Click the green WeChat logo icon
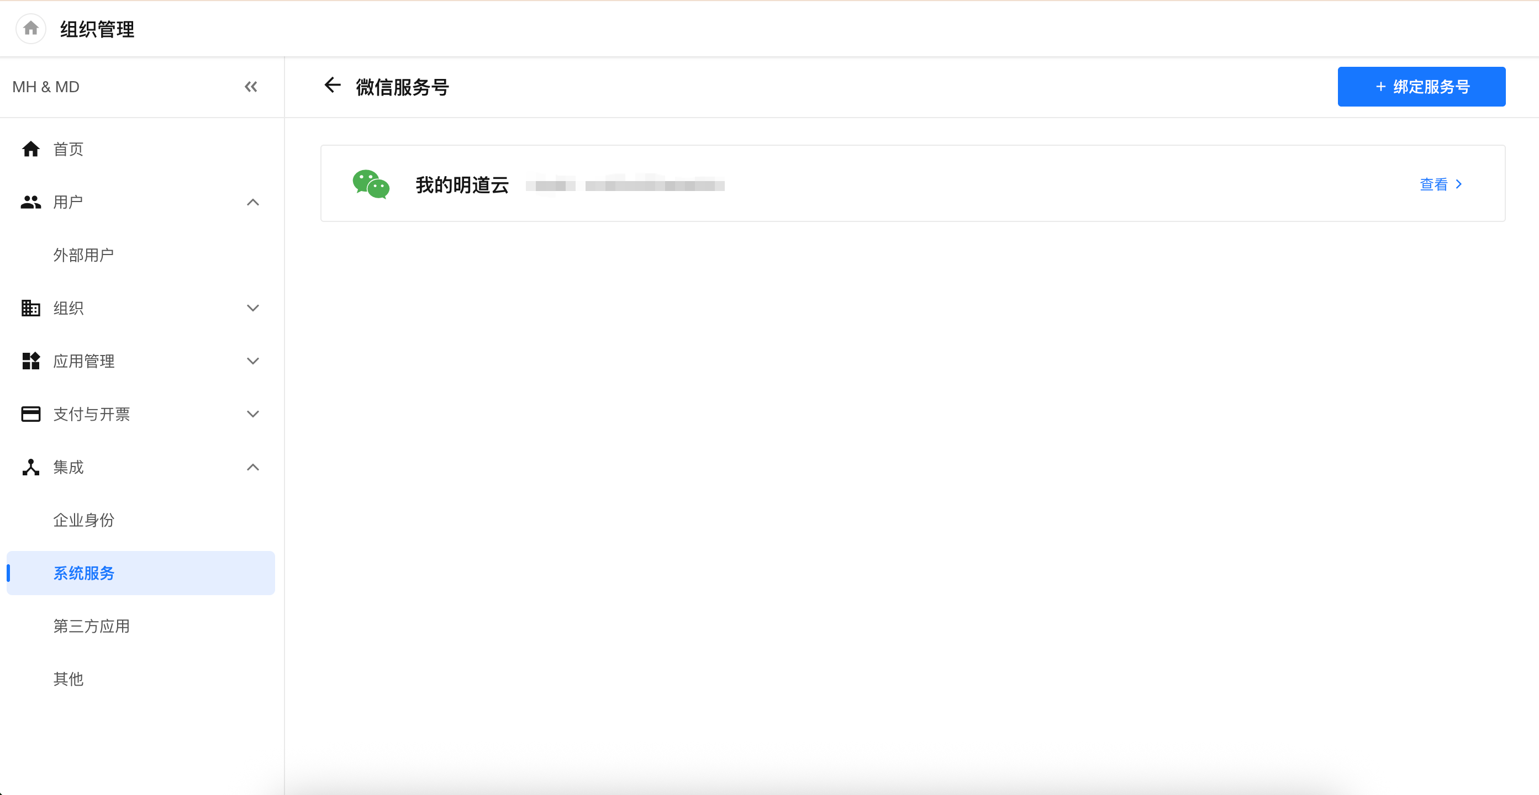 pos(371,184)
